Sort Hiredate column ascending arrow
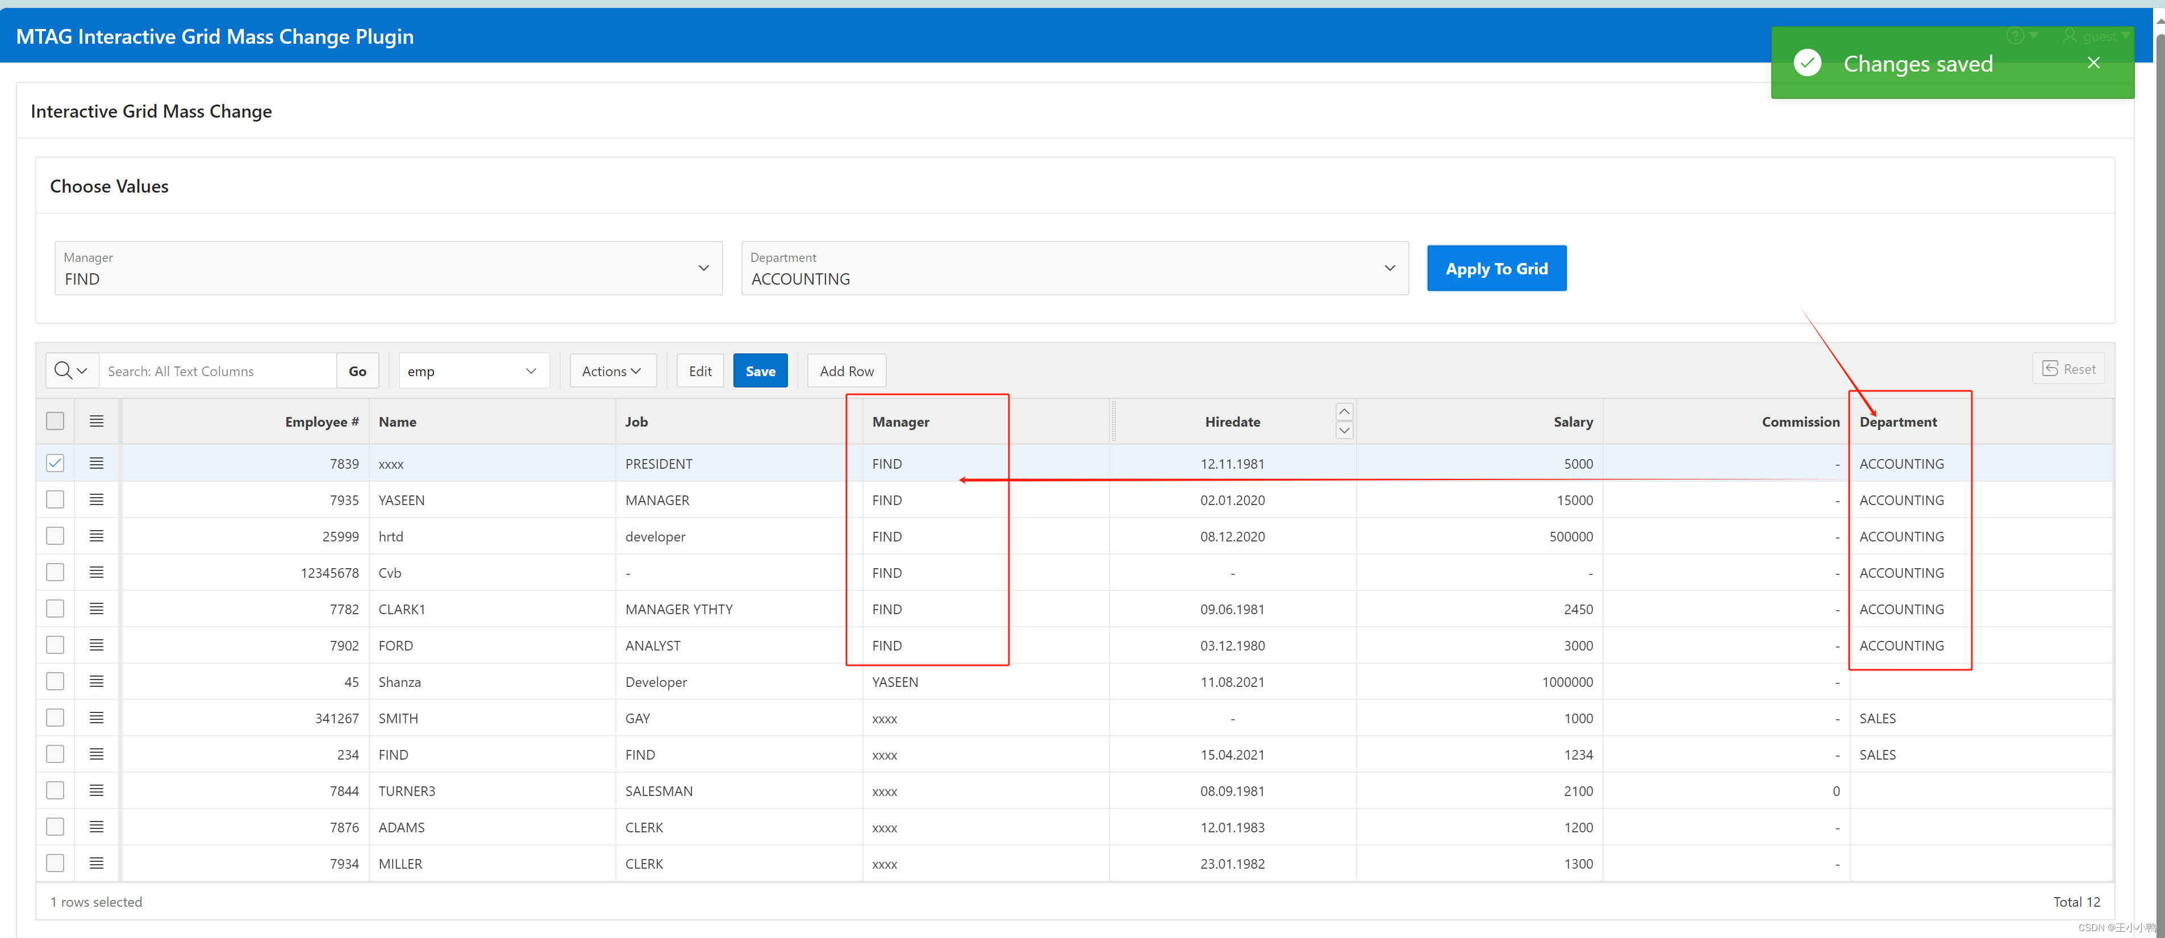The image size is (2165, 938). point(1344,412)
